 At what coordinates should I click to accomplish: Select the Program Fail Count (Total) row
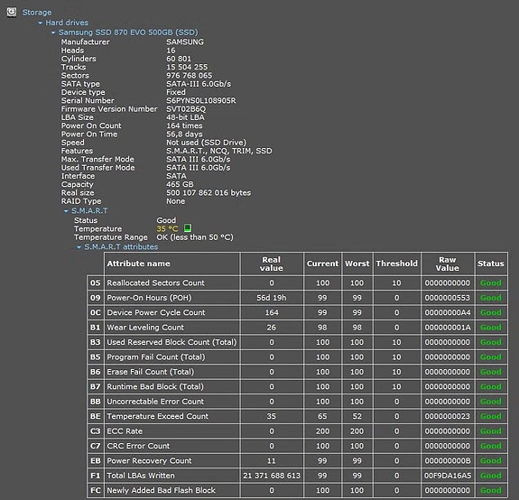tap(297, 357)
